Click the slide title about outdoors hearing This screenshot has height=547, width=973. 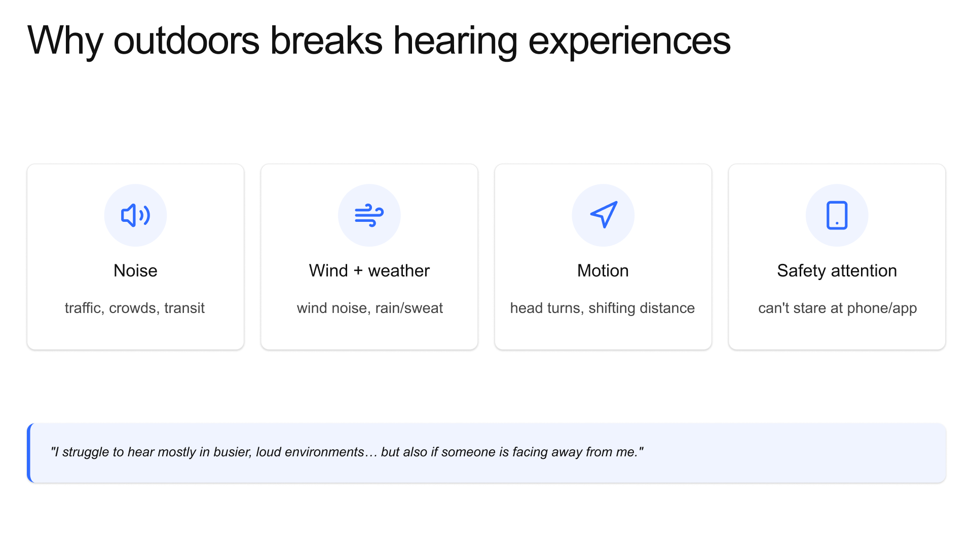(x=379, y=41)
